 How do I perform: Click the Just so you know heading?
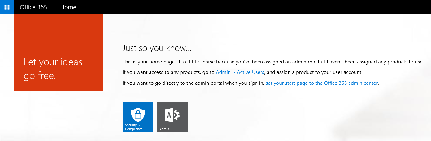click(157, 48)
